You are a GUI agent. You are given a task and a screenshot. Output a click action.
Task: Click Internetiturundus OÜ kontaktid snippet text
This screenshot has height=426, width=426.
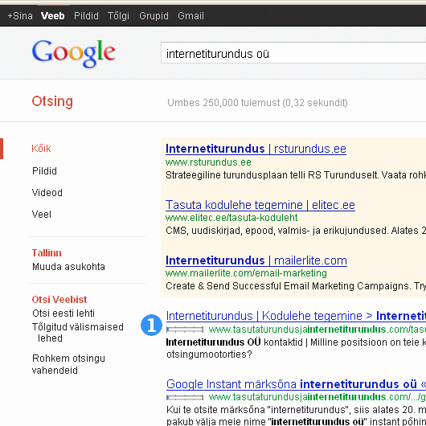click(x=296, y=348)
